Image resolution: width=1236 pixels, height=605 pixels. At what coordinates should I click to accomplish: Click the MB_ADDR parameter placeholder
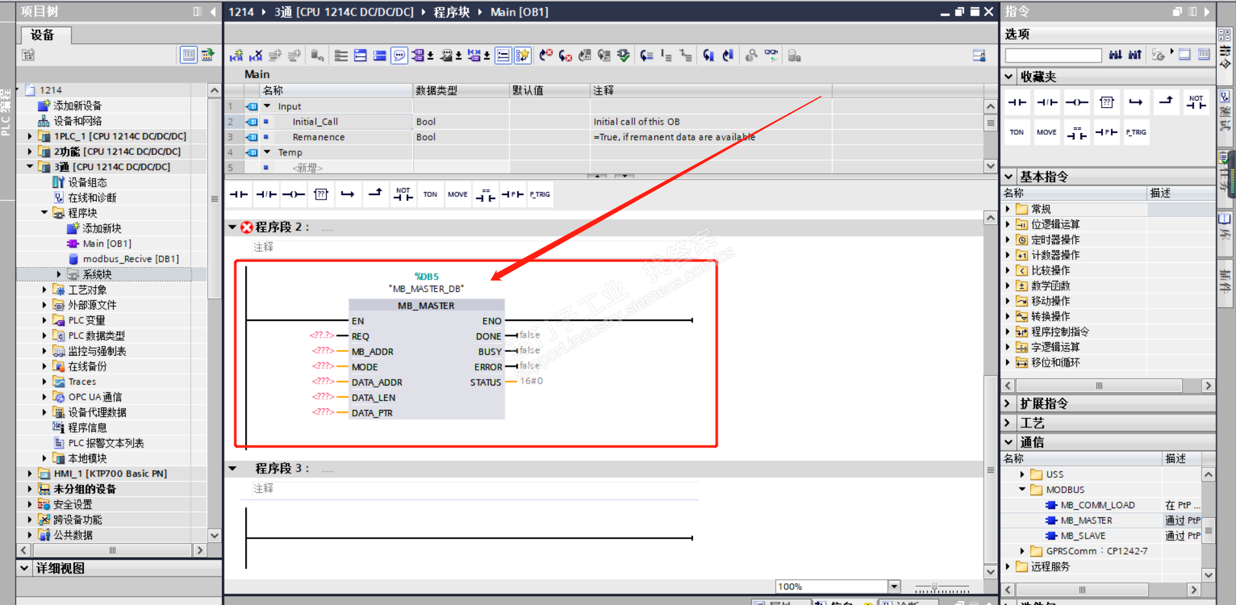click(323, 351)
